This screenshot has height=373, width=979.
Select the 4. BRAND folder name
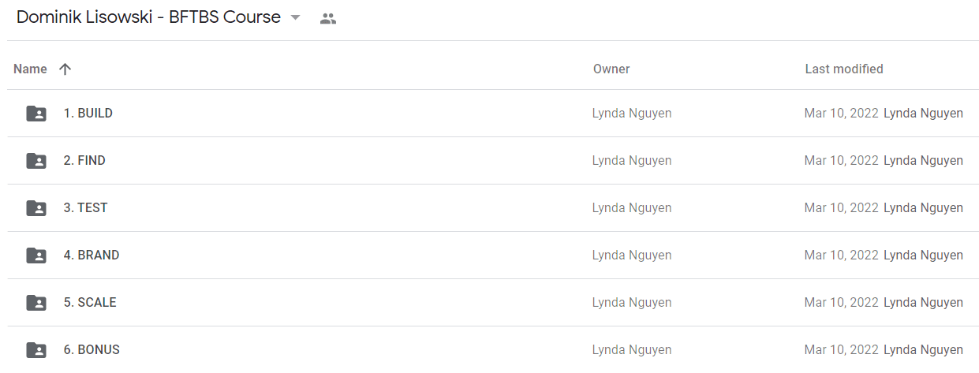[x=92, y=256]
